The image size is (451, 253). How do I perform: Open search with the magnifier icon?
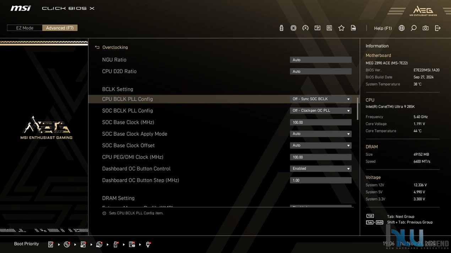tap(414, 28)
